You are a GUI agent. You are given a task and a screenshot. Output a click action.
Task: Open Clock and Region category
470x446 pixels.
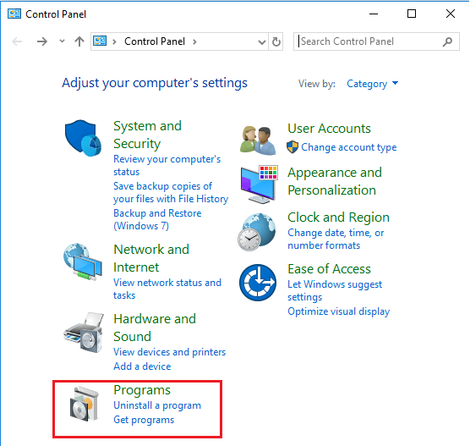[x=338, y=217]
